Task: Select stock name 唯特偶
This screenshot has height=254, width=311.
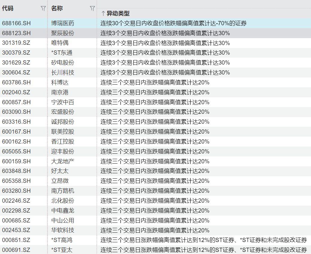Action: pyautogui.click(x=60, y=43)
